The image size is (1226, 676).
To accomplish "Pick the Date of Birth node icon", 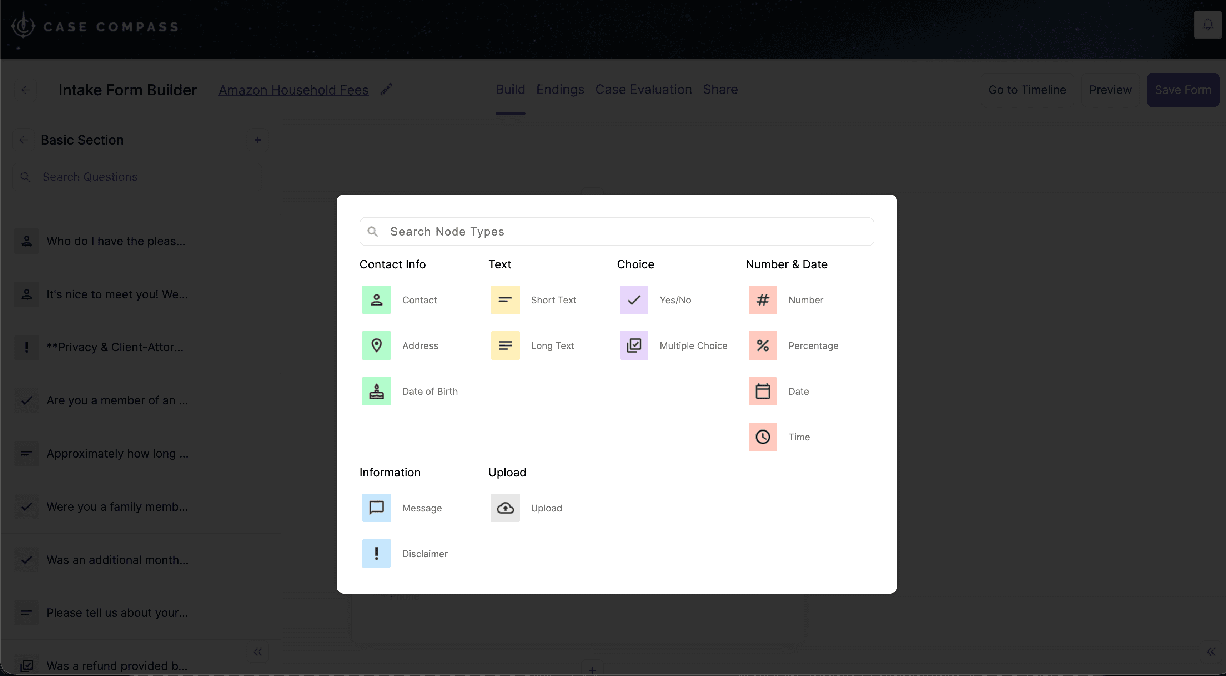I will coord(376,391).
